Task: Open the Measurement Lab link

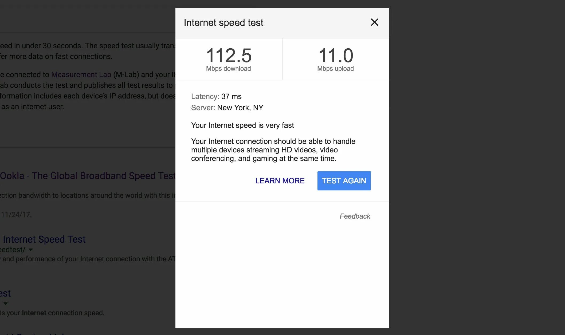Action: tap(81, 74)
